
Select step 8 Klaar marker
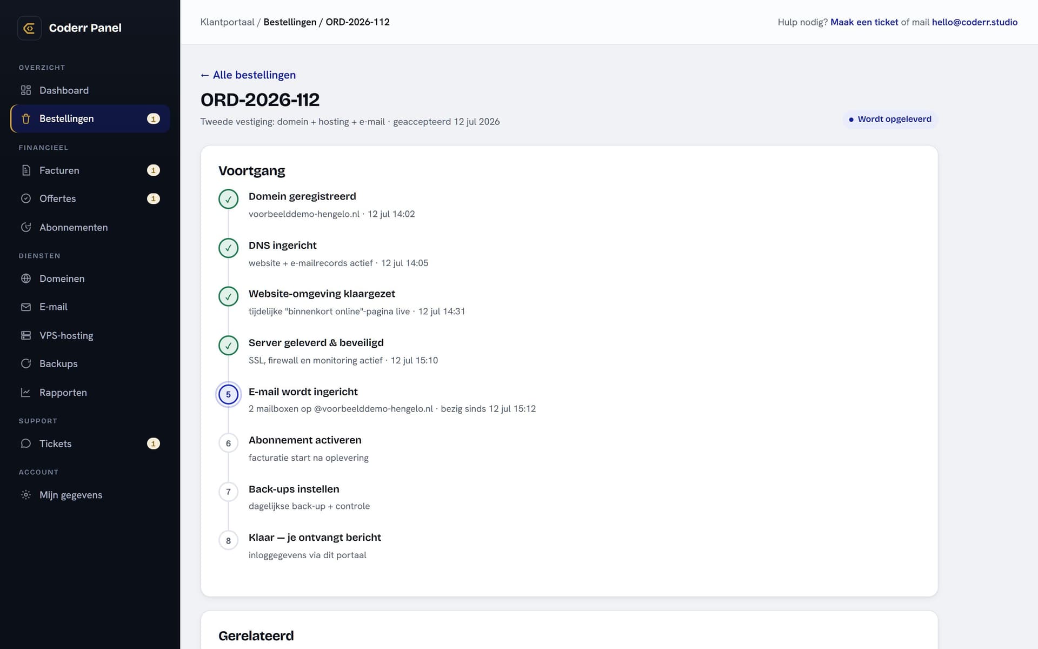[228, 540]
